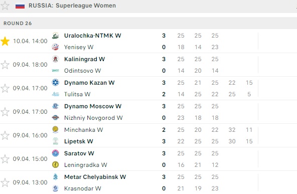The height and width of the screenshot is (194, 297).
Task: Open the Saratov W team link
Action: [79, 153]
